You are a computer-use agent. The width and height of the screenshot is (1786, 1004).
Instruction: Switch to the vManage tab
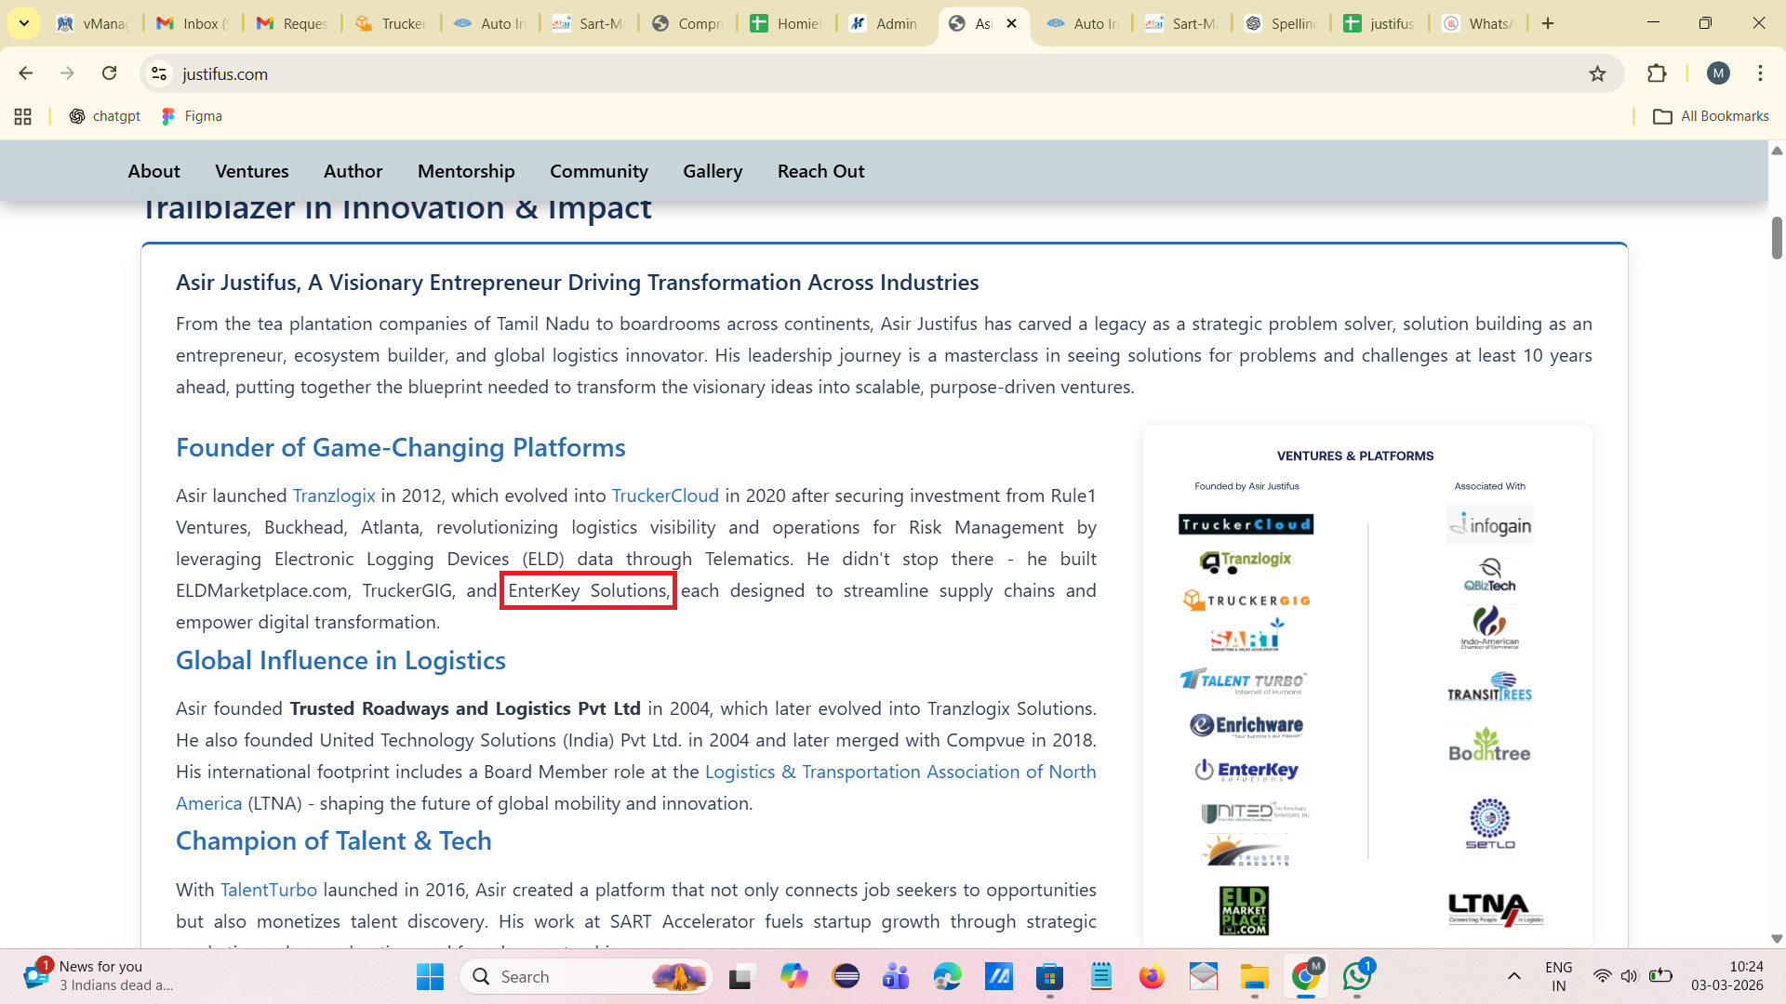(93, 23)
